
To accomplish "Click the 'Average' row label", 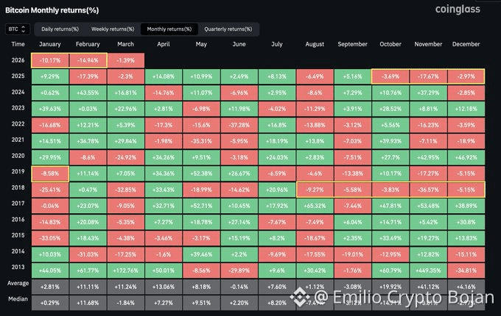I will (18, 283).
